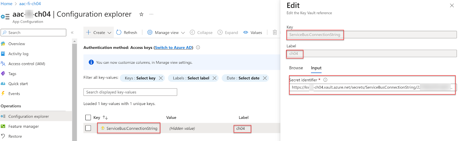Open the Keys: Select key filter

140,78
